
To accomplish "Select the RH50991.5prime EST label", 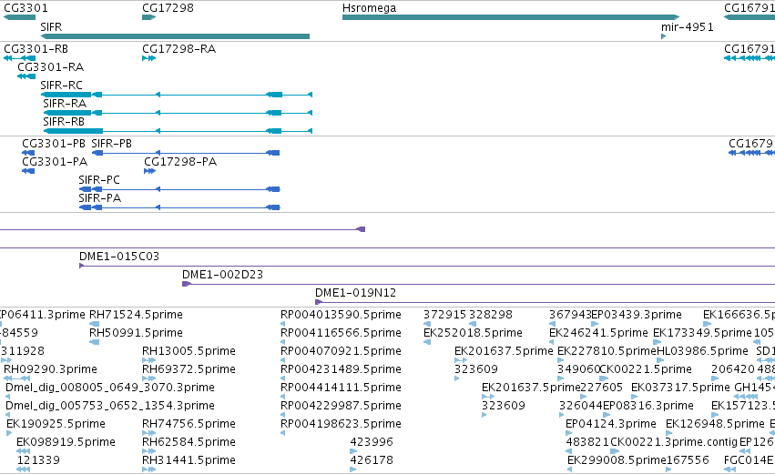I will click(x=136, y=333).
